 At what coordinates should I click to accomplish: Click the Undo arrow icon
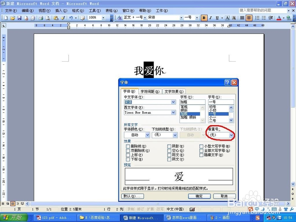pyautogui.click(x=71, y=18)
